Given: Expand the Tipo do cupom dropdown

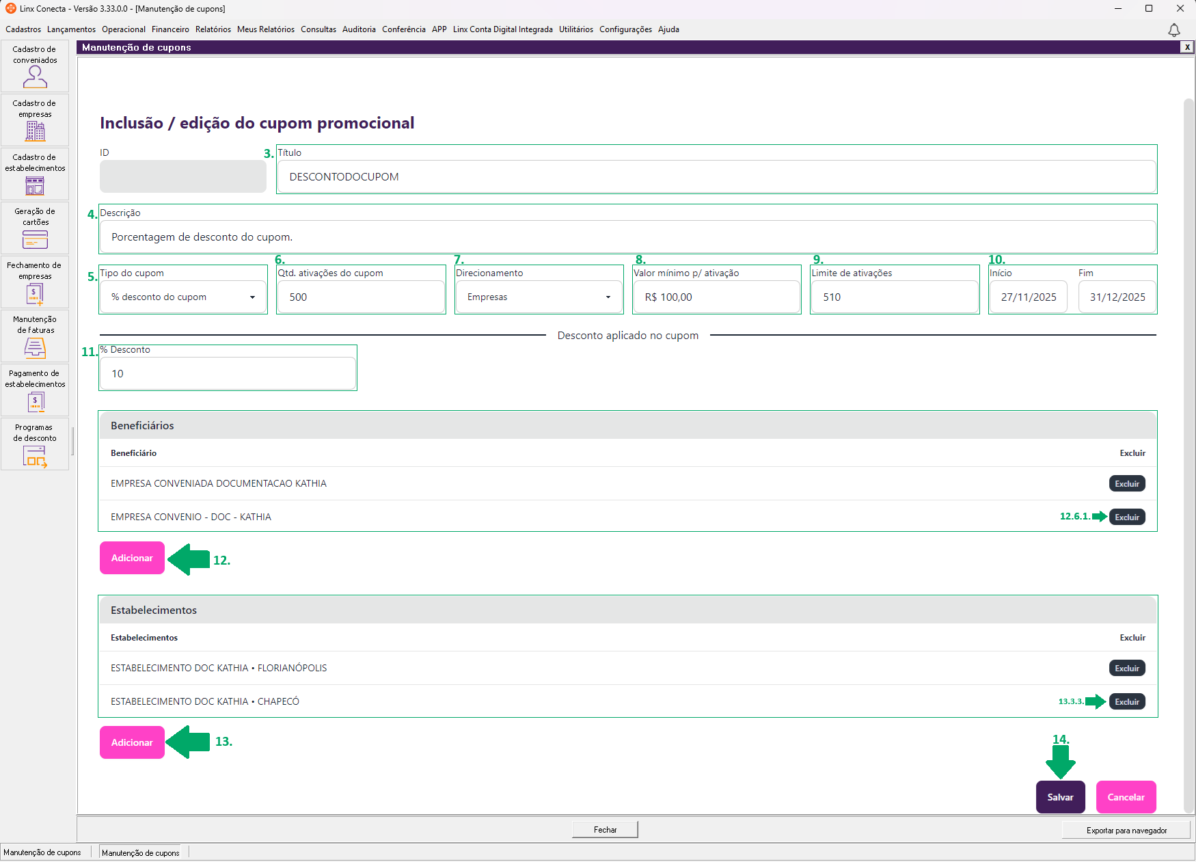Looking at the screenshot, I should (183, 297).
